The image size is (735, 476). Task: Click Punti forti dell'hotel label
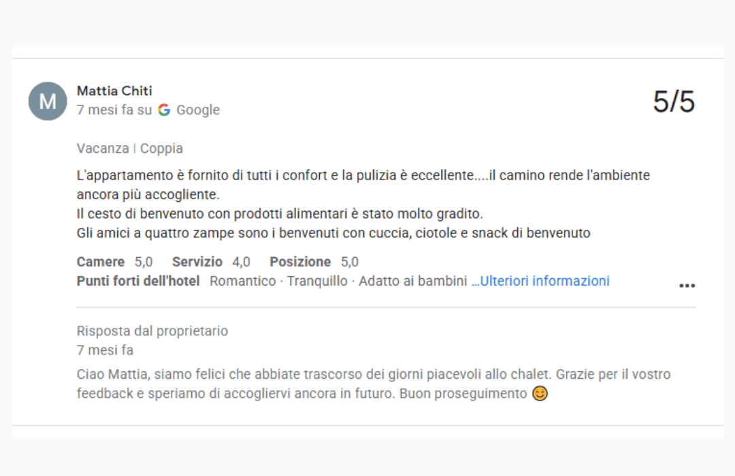coord(138,281)
